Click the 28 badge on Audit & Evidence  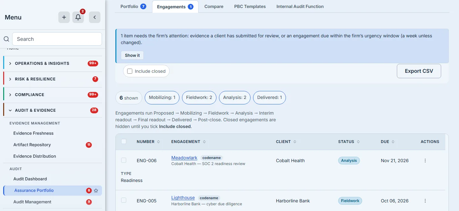click(x=94, y=110)
